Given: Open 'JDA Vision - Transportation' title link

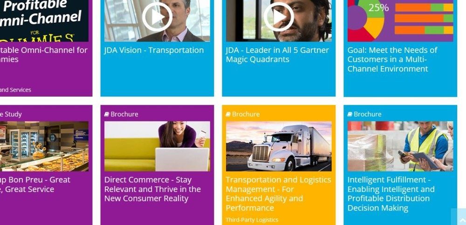Looking at the screenshot, I should (154, 50).
